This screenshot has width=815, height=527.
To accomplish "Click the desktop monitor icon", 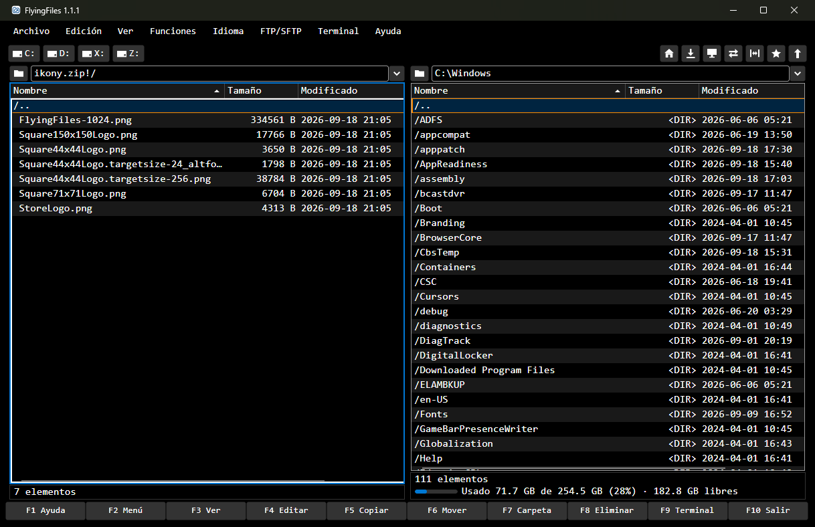I will tap(712, 54).
